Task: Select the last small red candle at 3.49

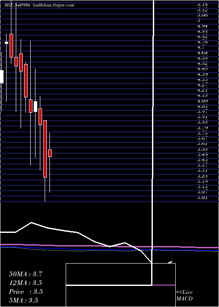Action: pyautogui.click(x=50, y=153)
